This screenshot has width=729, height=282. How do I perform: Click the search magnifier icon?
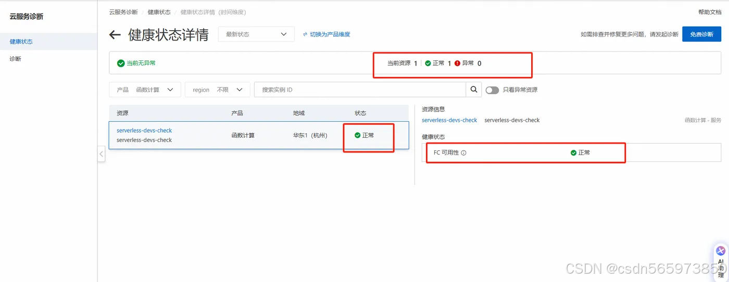(x=473, y=89)
